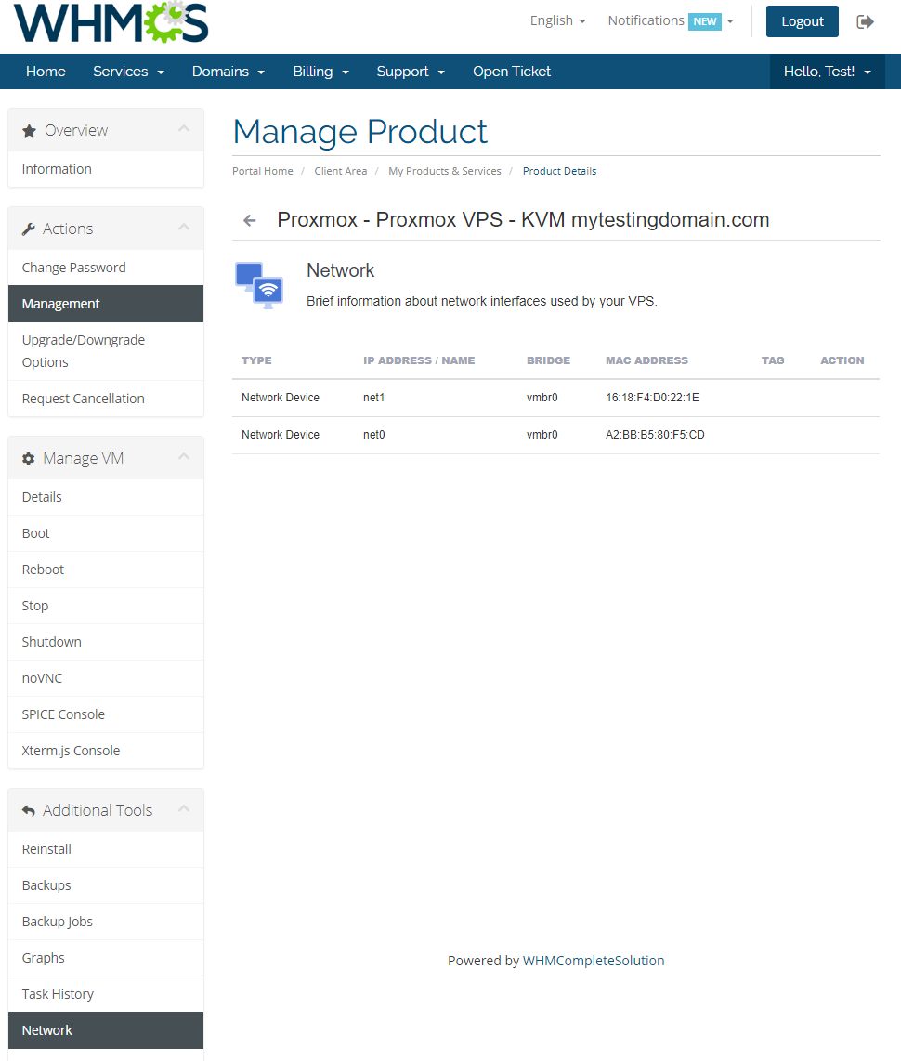Click Portal Home breadcrumb
Image resolution: width=901 pixels, height=1061 pixels.
click(263, 171)
